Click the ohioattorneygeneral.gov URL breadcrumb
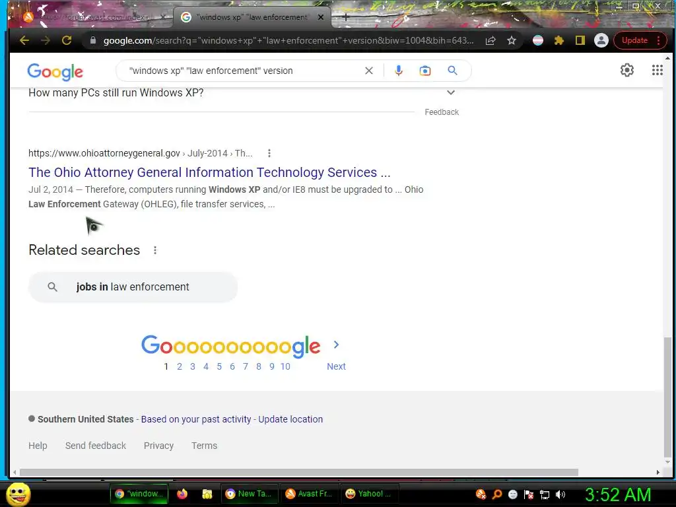 141,153
